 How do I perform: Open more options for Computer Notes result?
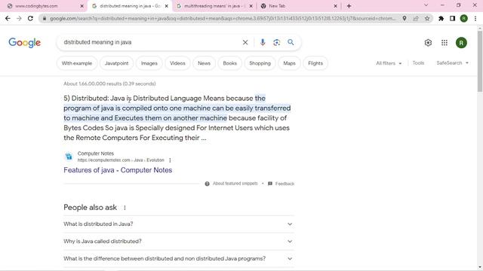[x=170, y=160]
